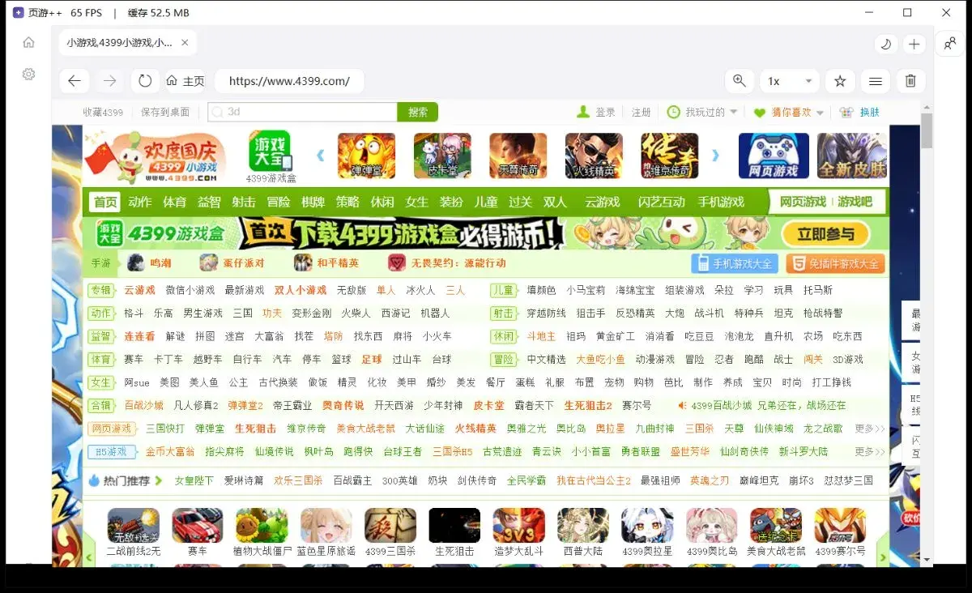Open the 火线精英 game icon

click(x=594, y=156)
